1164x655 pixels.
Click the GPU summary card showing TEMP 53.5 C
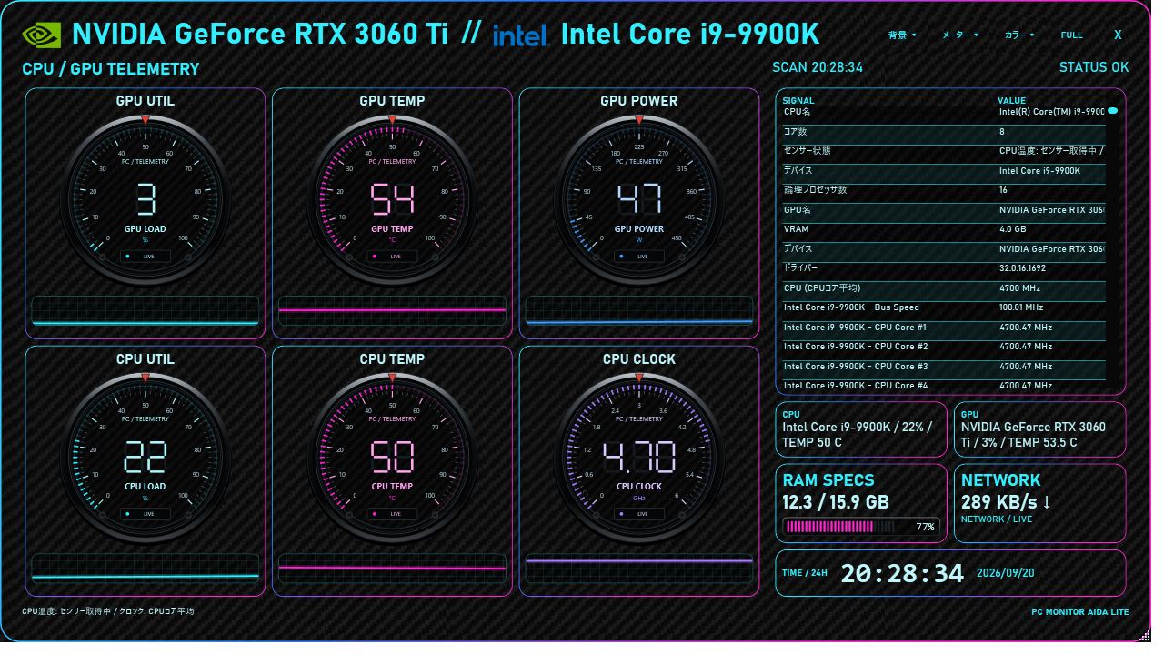(x=1039, y=428)
